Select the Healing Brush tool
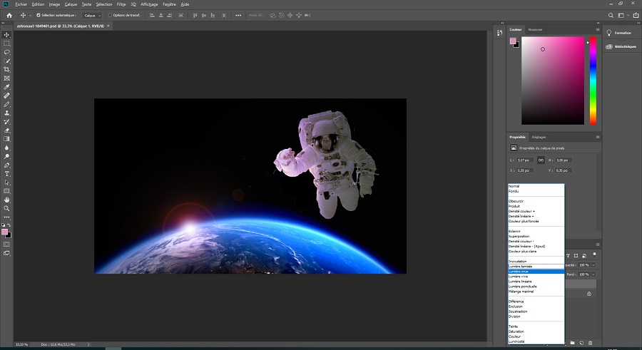The image size is (642, 350). (x=6, y=96)
